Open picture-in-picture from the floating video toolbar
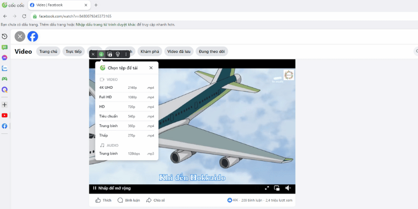This screenshot has width=418, height=209. (x=110, y=54)
